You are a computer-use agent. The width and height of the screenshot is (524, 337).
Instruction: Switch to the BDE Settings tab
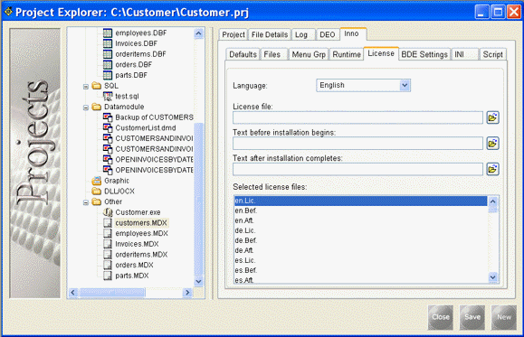(424, 54)
